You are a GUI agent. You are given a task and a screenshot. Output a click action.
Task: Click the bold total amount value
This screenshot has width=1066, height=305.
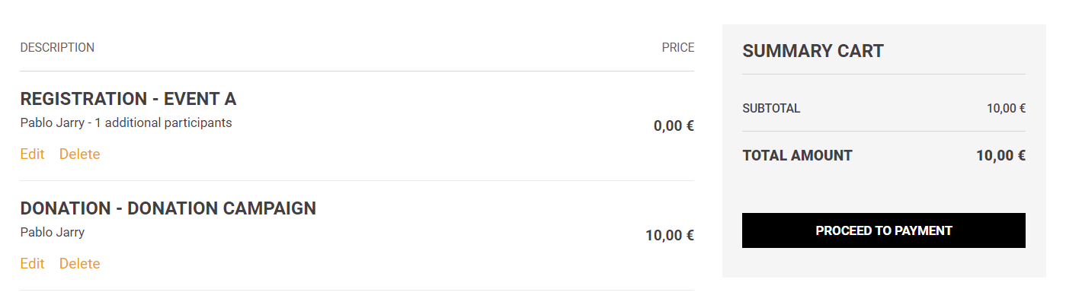pos(1000,156)
